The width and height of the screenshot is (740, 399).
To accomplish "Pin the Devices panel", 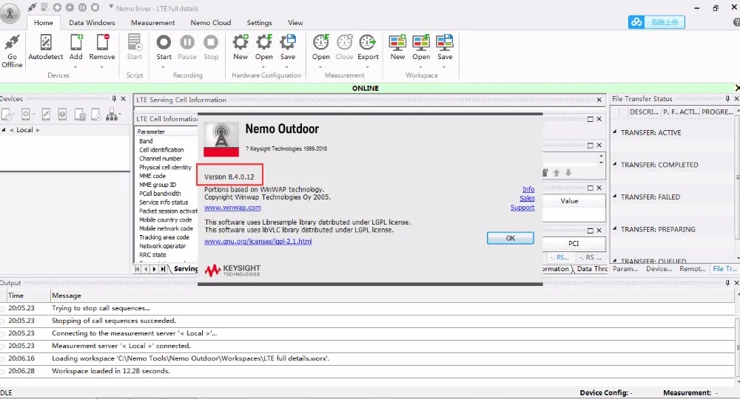I will (x=114, y=98).
